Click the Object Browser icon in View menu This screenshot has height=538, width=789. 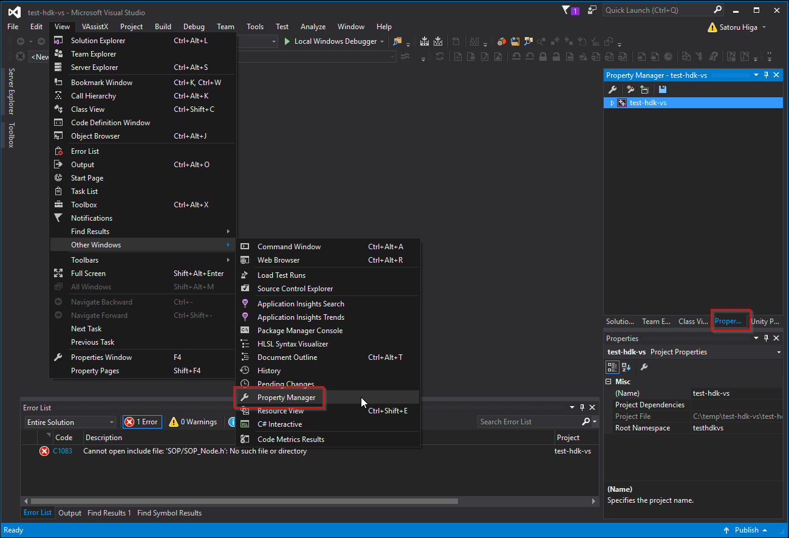click(x=59, y=136)
